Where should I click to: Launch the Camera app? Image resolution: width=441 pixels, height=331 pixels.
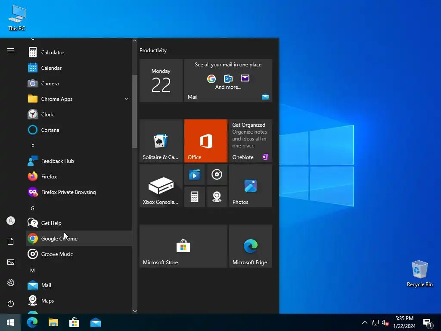click(79, 83)
